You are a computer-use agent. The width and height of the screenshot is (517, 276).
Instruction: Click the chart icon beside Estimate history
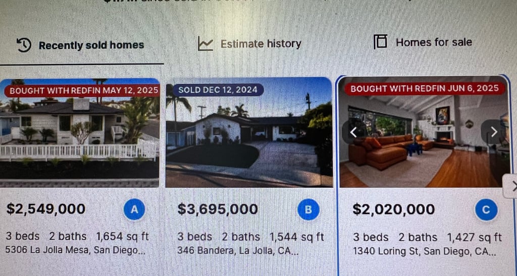pos(205,44)
